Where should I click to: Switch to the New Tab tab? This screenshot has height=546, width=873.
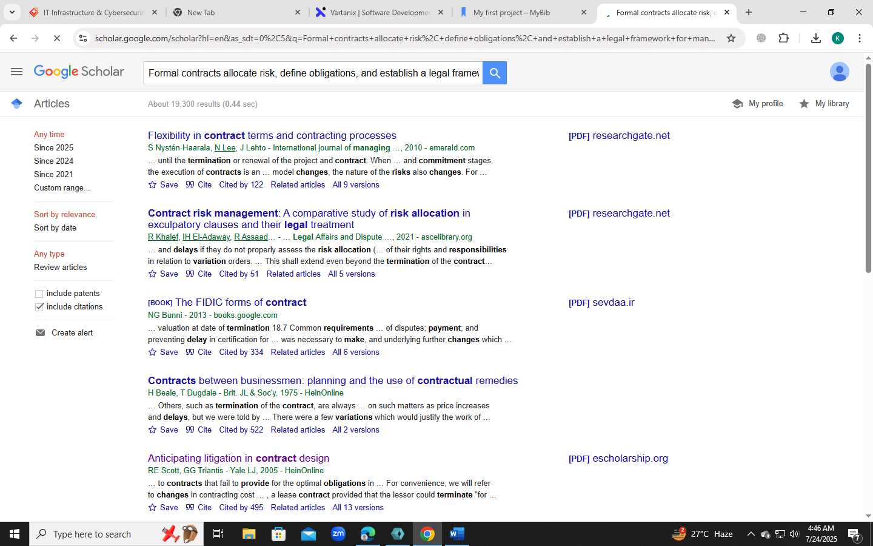pyautogui.click(x=236, y=12)
